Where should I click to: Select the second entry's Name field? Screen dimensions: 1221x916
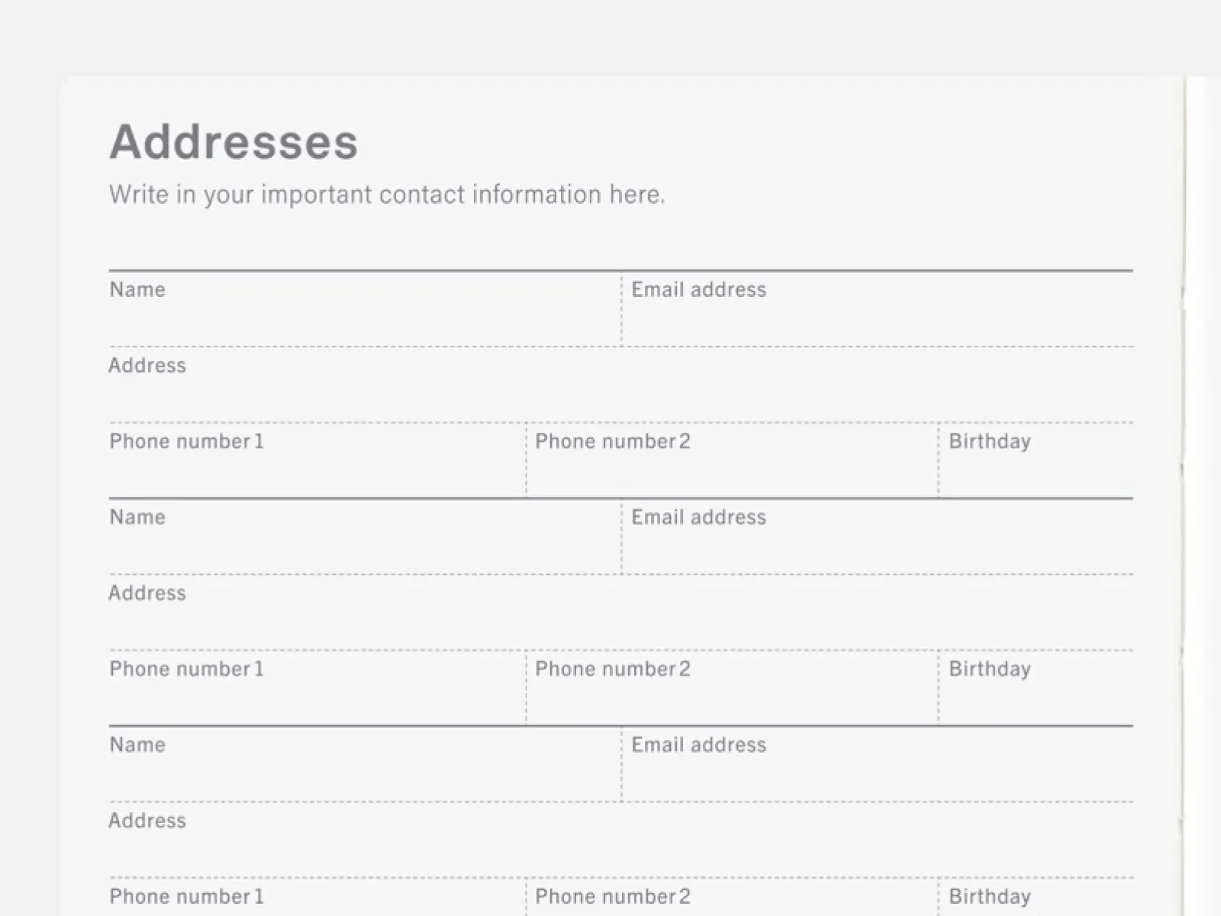pos(365,537)
